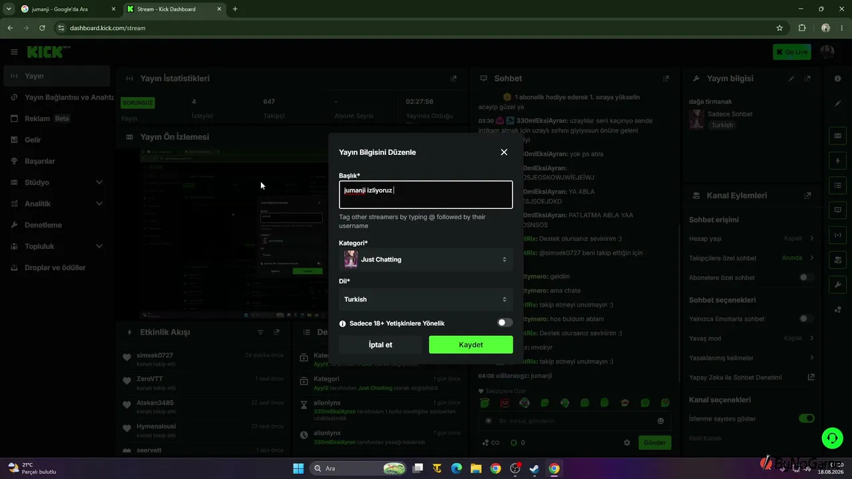Click the Go Live button
The image size is (852, 479).
pos(791,52)
